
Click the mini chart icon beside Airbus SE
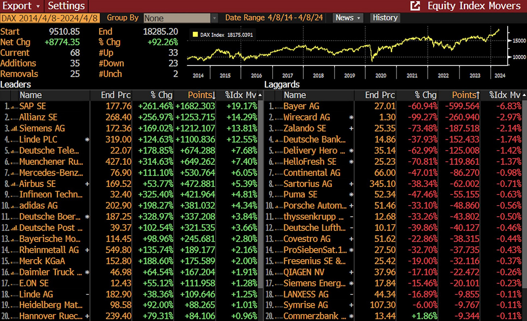click(x=14, y=184)
